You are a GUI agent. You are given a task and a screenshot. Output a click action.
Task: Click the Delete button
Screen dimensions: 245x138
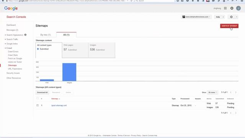point(68,92)
